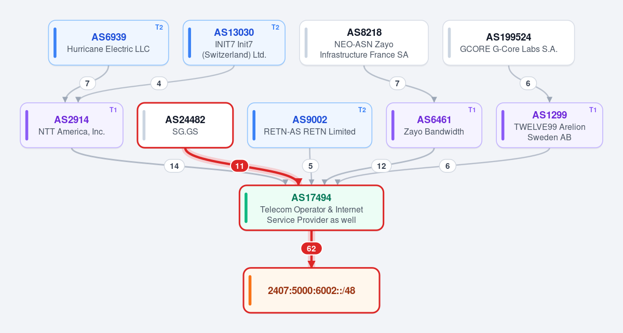This screenshot has width=623, height=333.
Task: Click the edge count badge 12
Action: click(382, 166)
